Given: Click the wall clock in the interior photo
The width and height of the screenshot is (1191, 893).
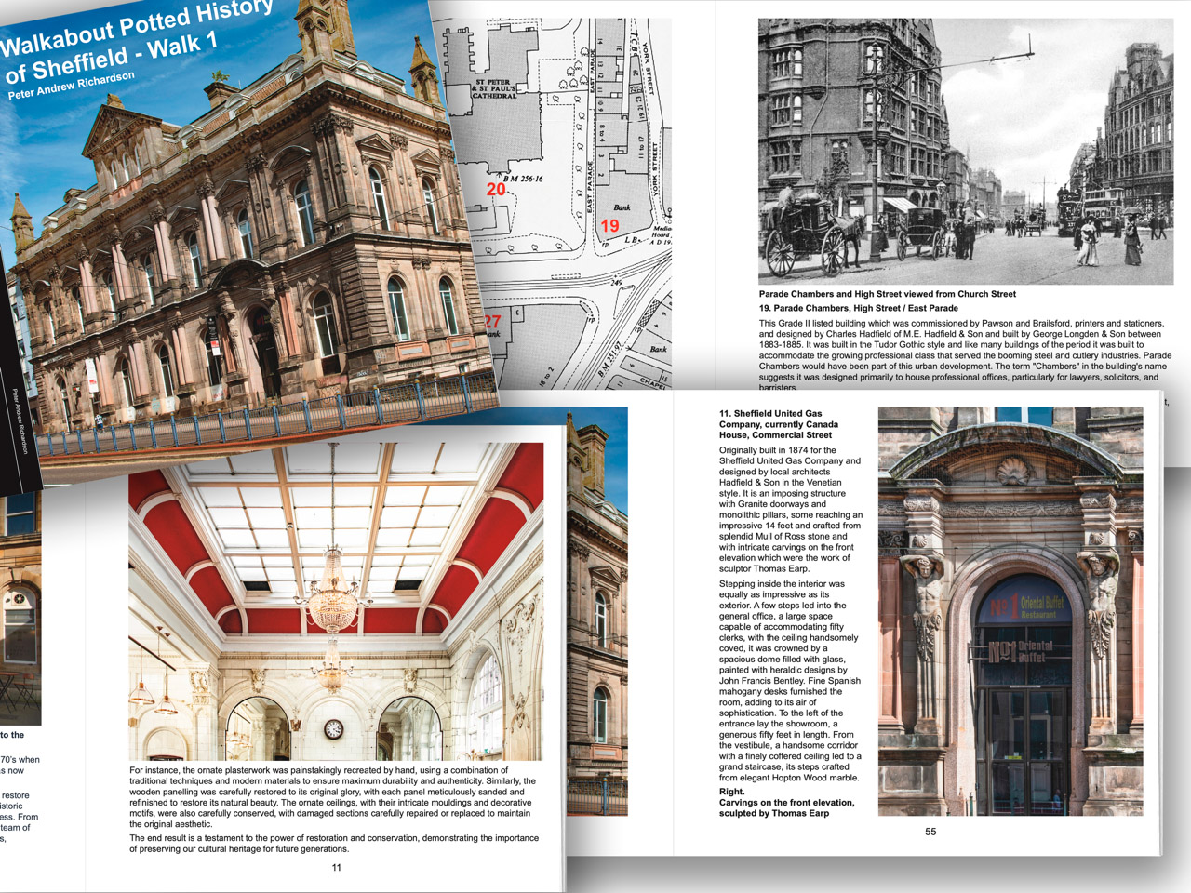Looking at the screenshot, I should (333, 729).
